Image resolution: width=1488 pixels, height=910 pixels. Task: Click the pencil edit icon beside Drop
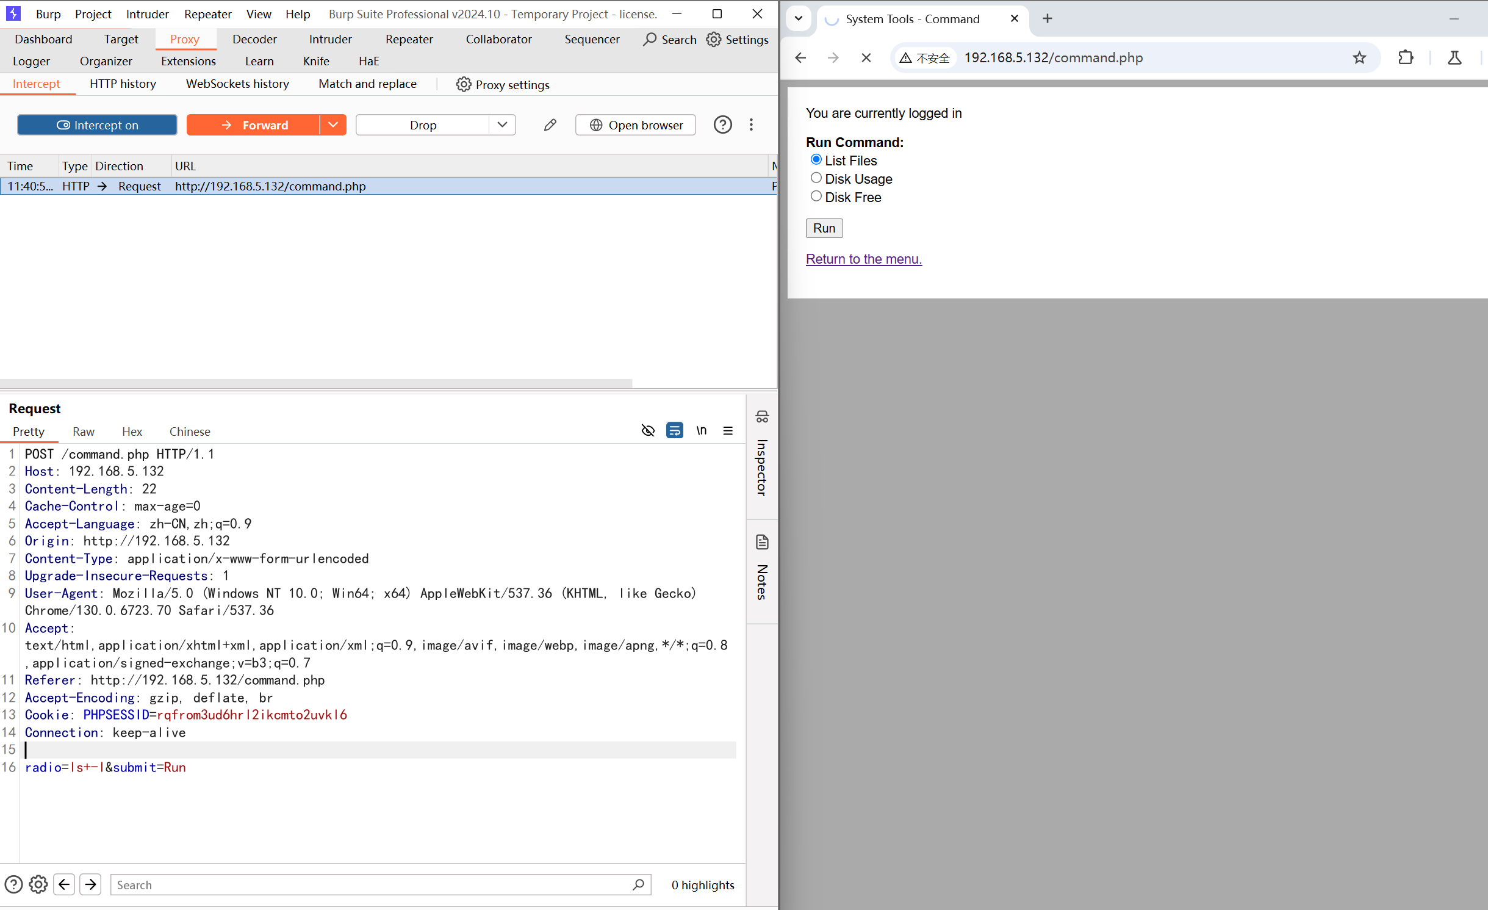(x=550, y=125)
